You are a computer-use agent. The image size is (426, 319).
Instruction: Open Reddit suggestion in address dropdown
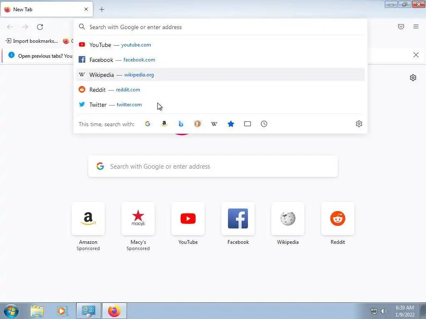click(x=220, y=90)
